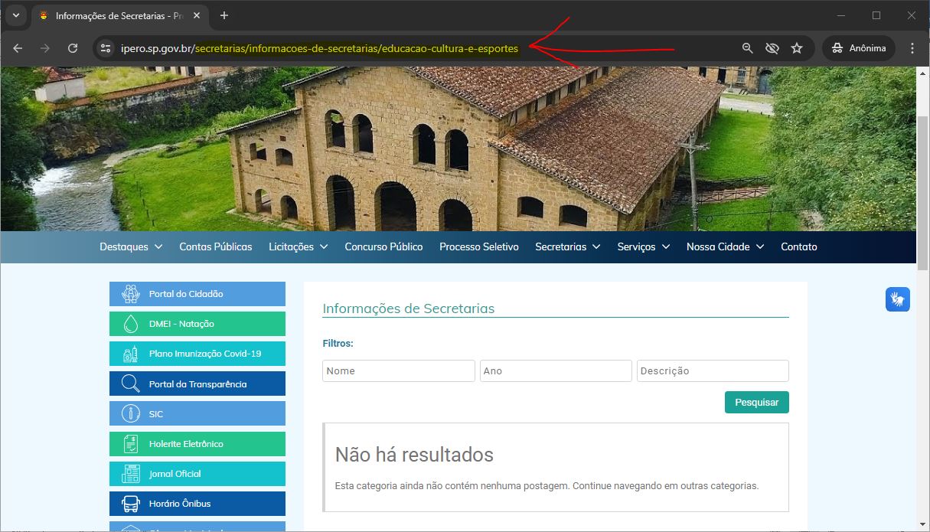Click the browser zoom magnifier icon
930x532 pixels.
[x=748, y=48]
